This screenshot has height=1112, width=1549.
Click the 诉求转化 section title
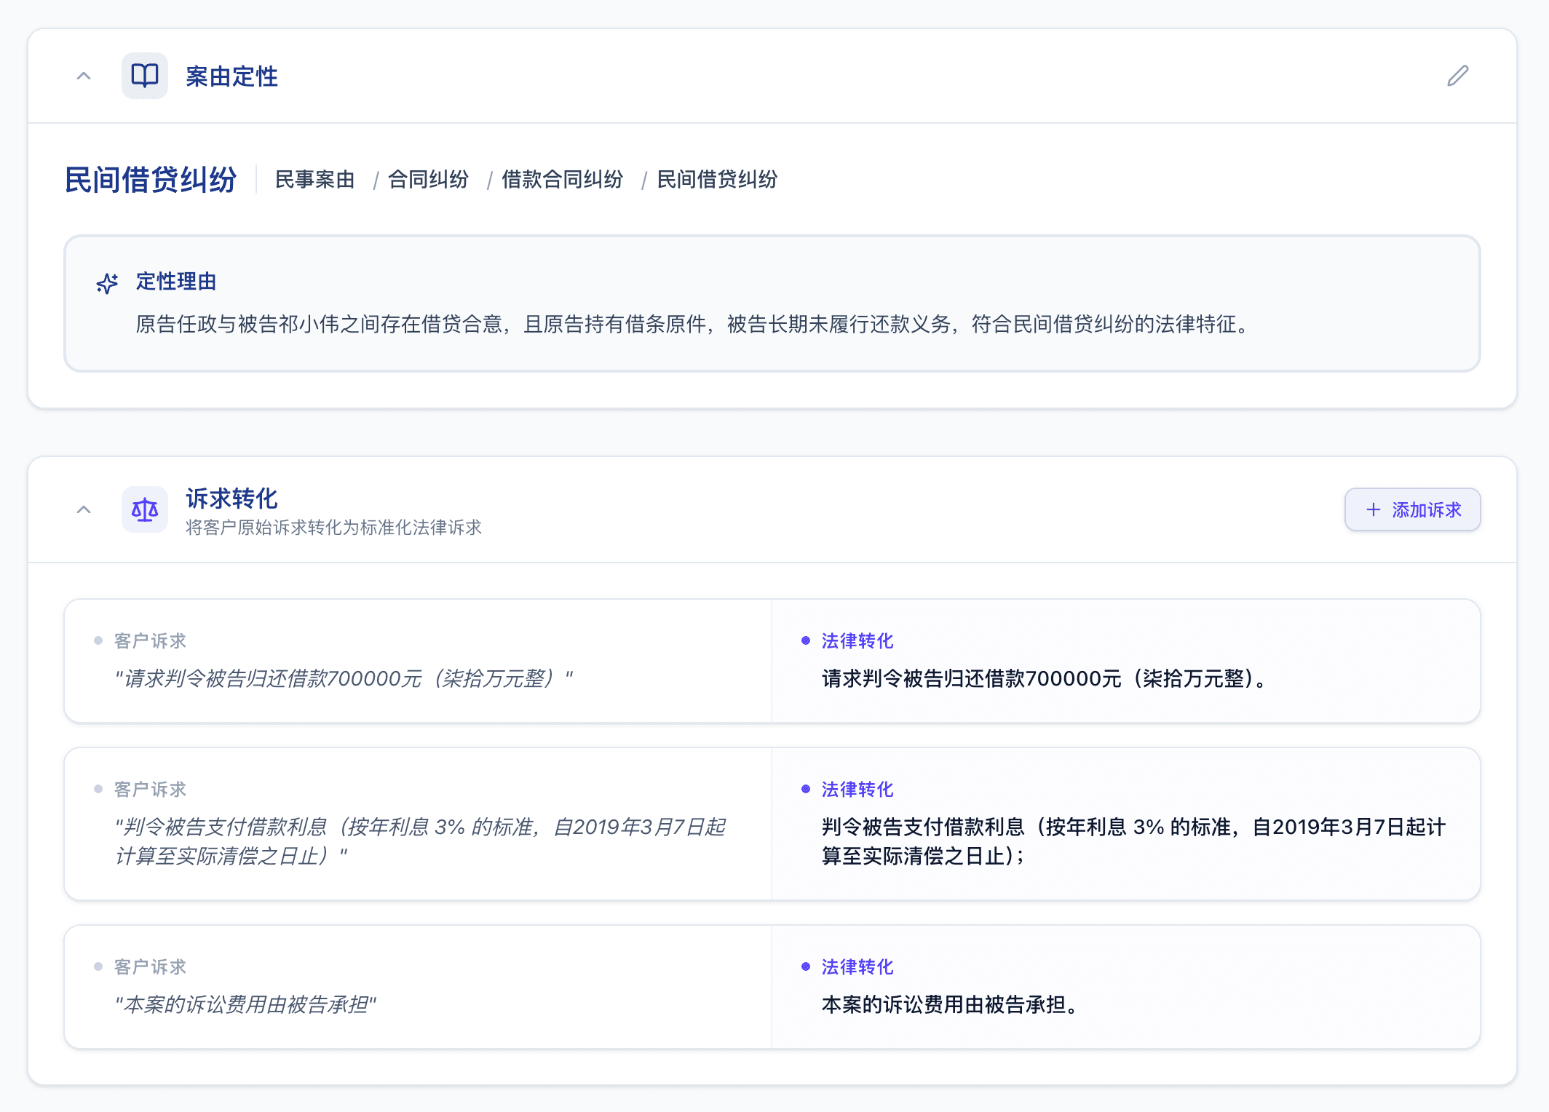tap(231, 499)
